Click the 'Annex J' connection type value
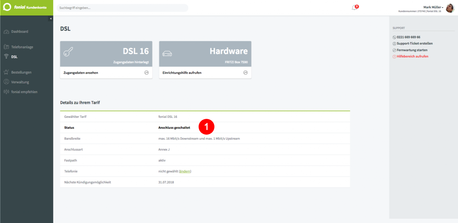This screenshot has height=223, width=458. [x=164, y=149]
